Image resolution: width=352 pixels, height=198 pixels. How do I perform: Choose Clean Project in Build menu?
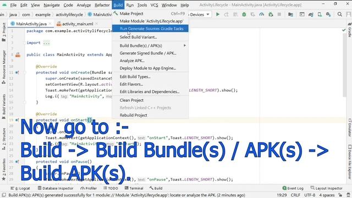point(150,100)
